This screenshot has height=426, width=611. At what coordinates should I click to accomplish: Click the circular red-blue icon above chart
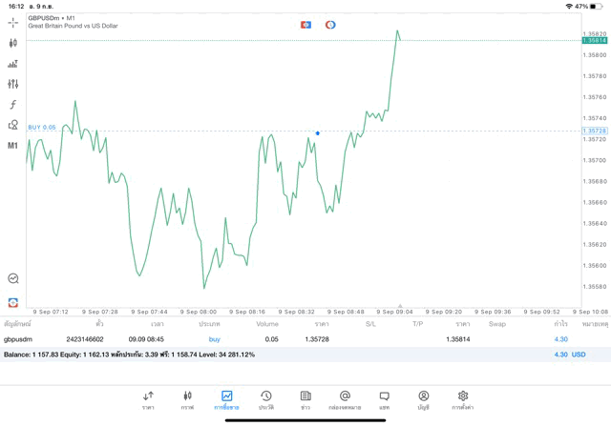click(x=330, y=25)
